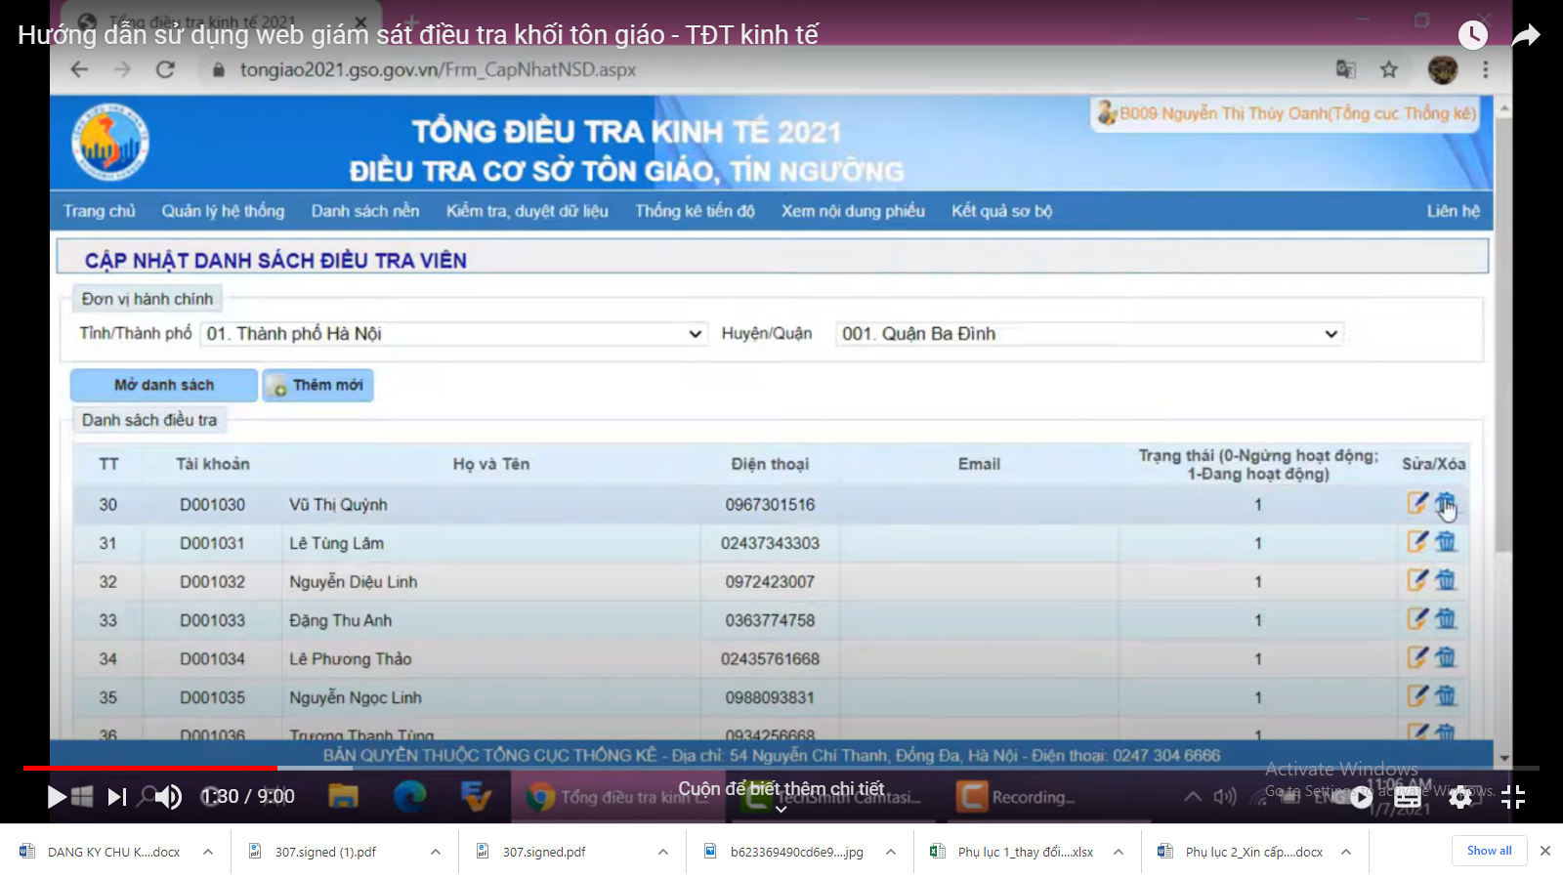Bookmark the page with the star icon

tap(1389, 69)
